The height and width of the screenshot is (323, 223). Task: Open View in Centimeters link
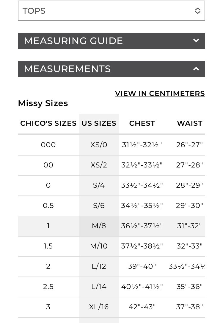point(160,94)
